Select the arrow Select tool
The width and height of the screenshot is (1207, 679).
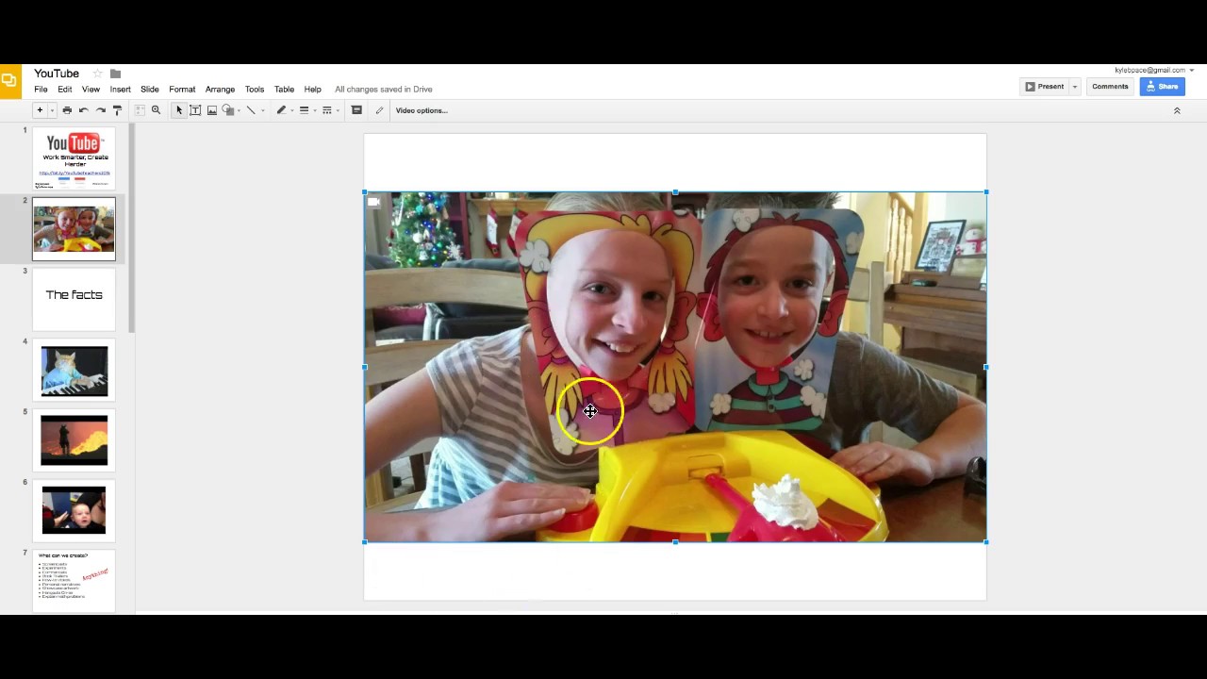179,110
